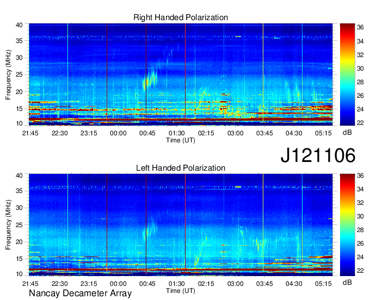The width and height of the screenshot is (370, 300).
Task: Click the "02:15" time tick under the Right Handed plot
Action: [206, 133]
